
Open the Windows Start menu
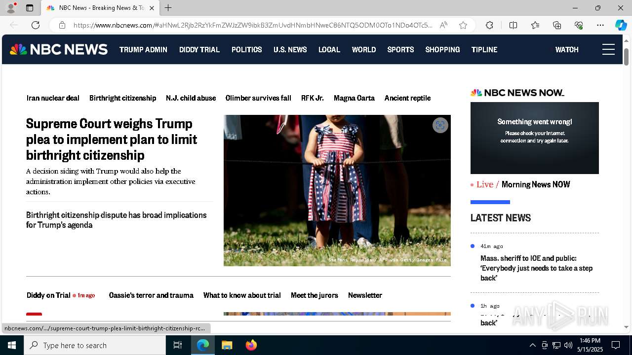click(12, 345)
